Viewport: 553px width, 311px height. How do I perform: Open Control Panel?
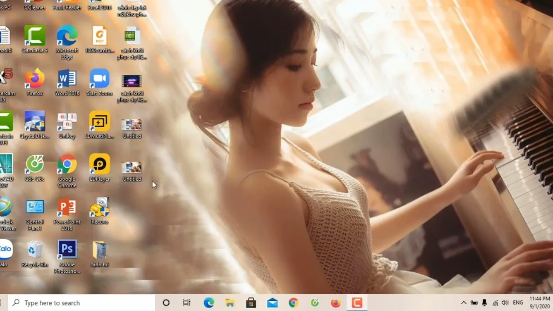[35, 208]
